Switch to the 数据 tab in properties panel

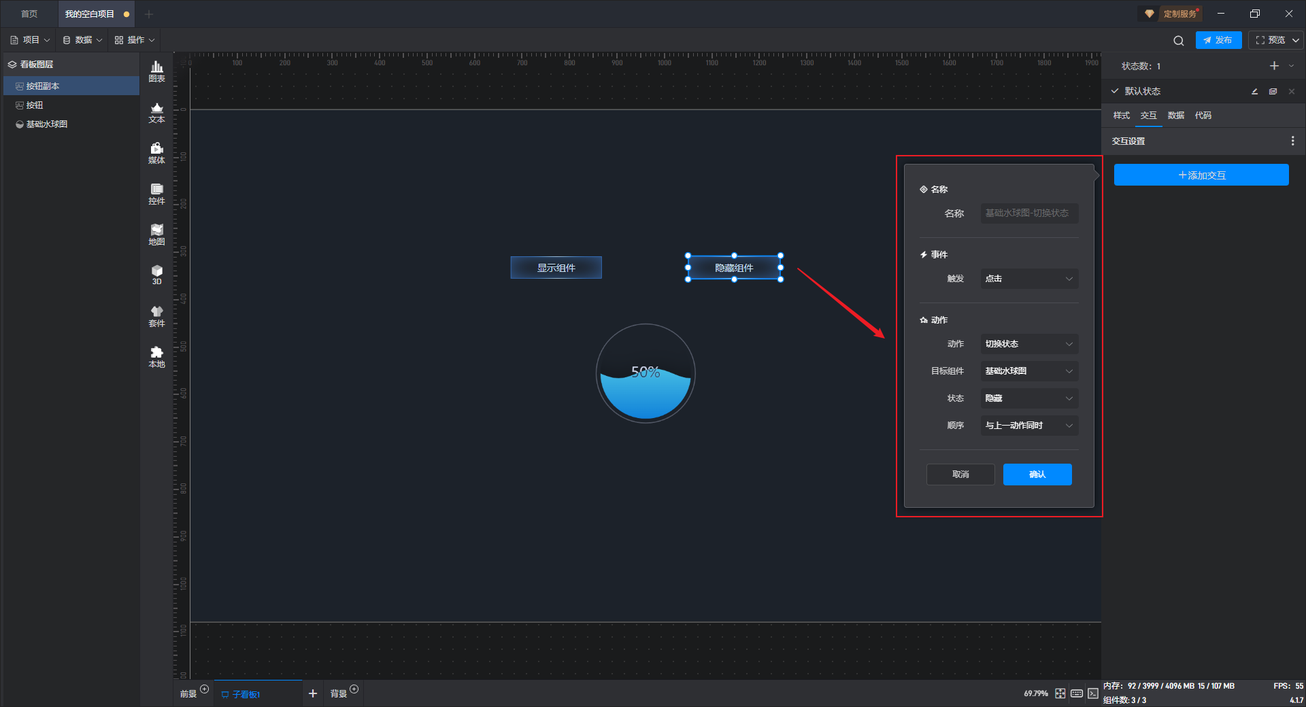(x=1175, y=116)
